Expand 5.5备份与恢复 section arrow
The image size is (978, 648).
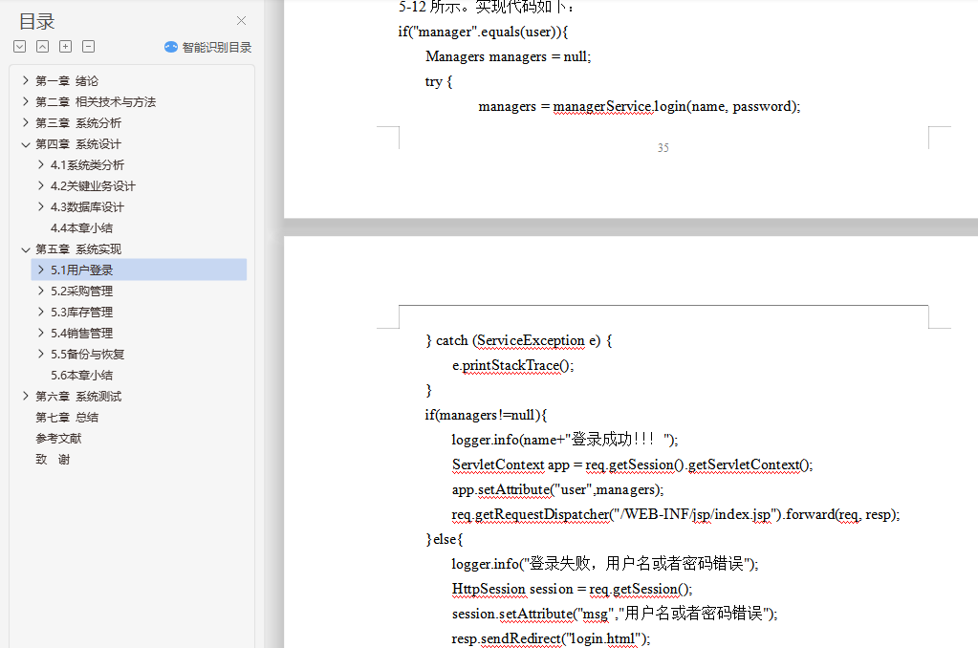pyautogui.click(x=40, y=355)
